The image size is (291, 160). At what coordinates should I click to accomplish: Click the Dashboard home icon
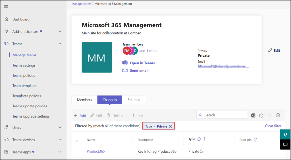6,19
